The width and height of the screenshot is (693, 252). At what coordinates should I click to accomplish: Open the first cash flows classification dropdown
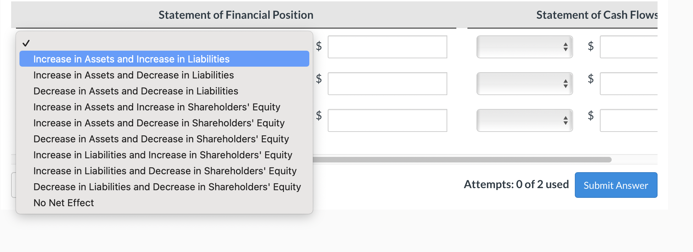(524, 47)
